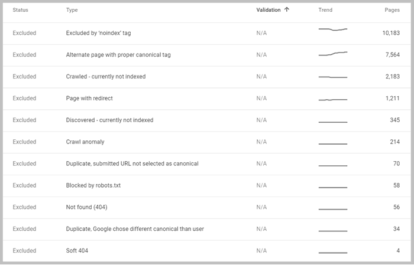
Task: Open the Excluded by 'noindex' tag row
Action: coord(207,33)
